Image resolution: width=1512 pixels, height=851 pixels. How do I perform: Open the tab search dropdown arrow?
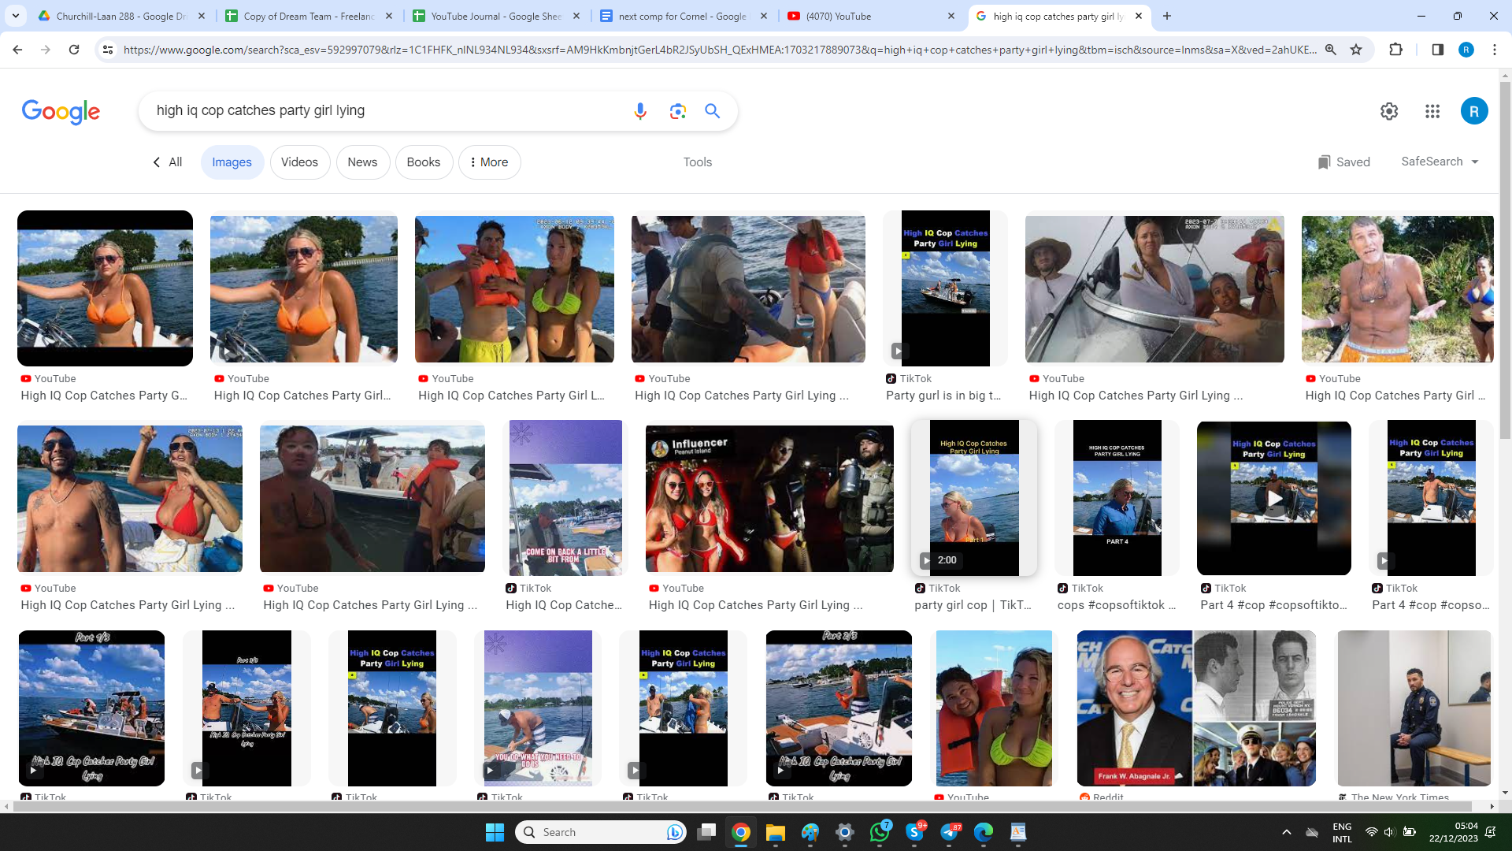[x=16, y=16]
